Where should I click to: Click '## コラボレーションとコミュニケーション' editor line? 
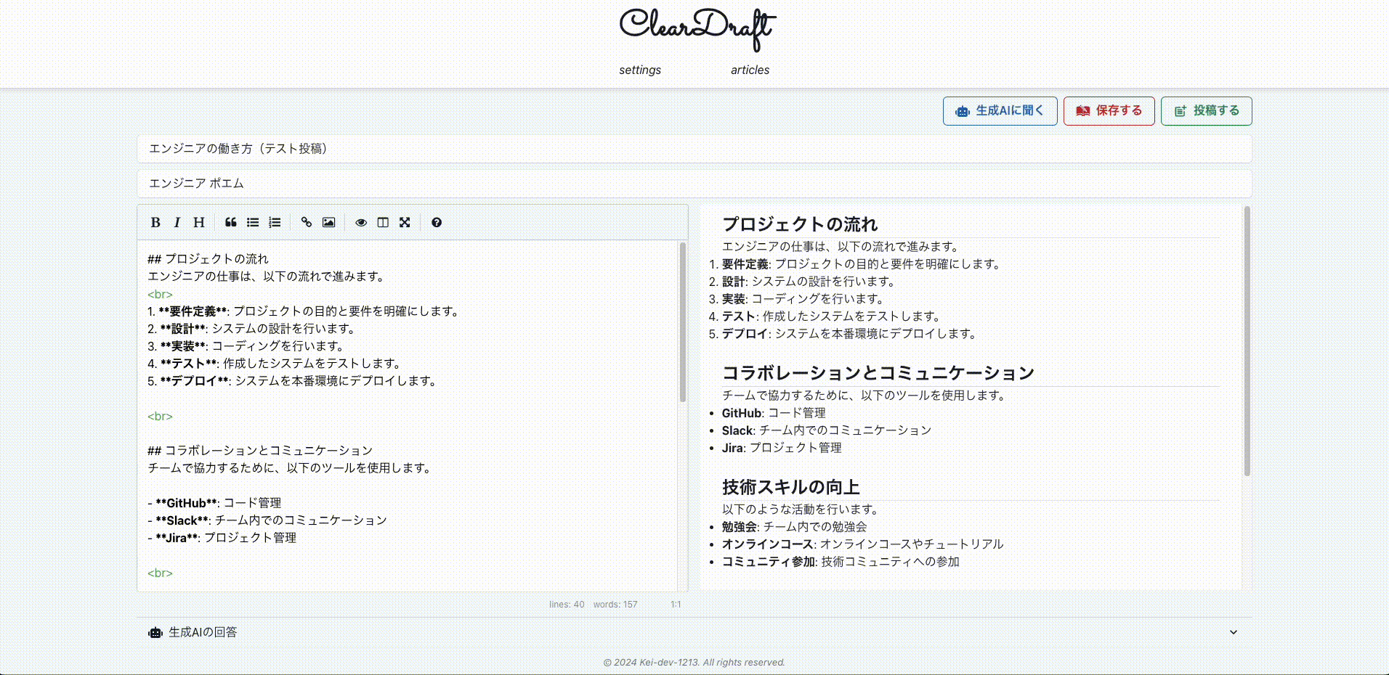[x=260, y=451]
